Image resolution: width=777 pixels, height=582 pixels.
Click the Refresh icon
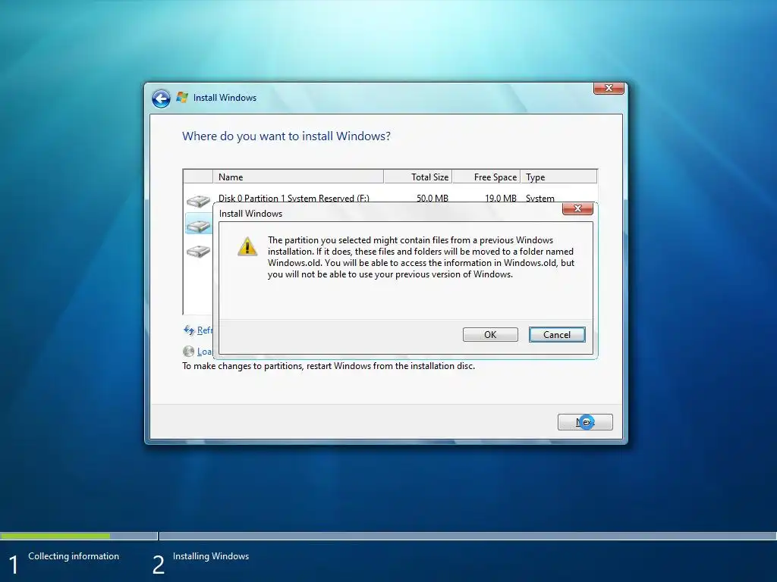coord(189,330)
